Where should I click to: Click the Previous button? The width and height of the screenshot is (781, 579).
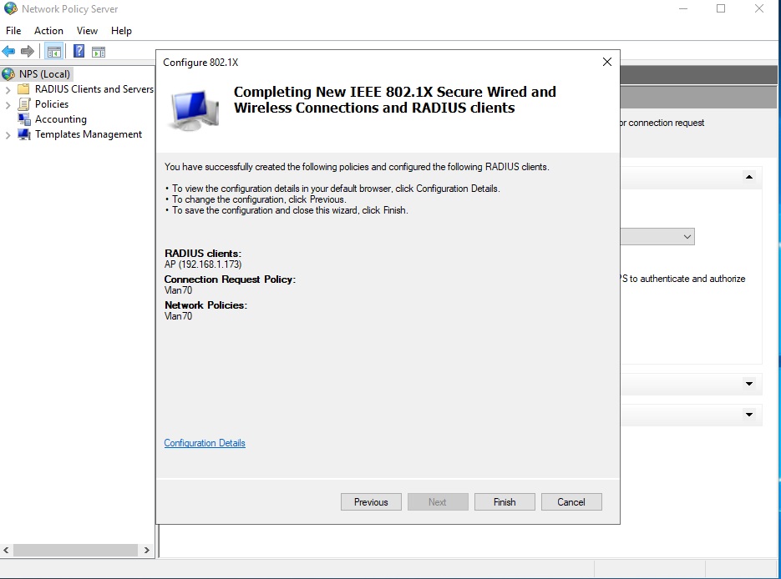pos(371,502)
